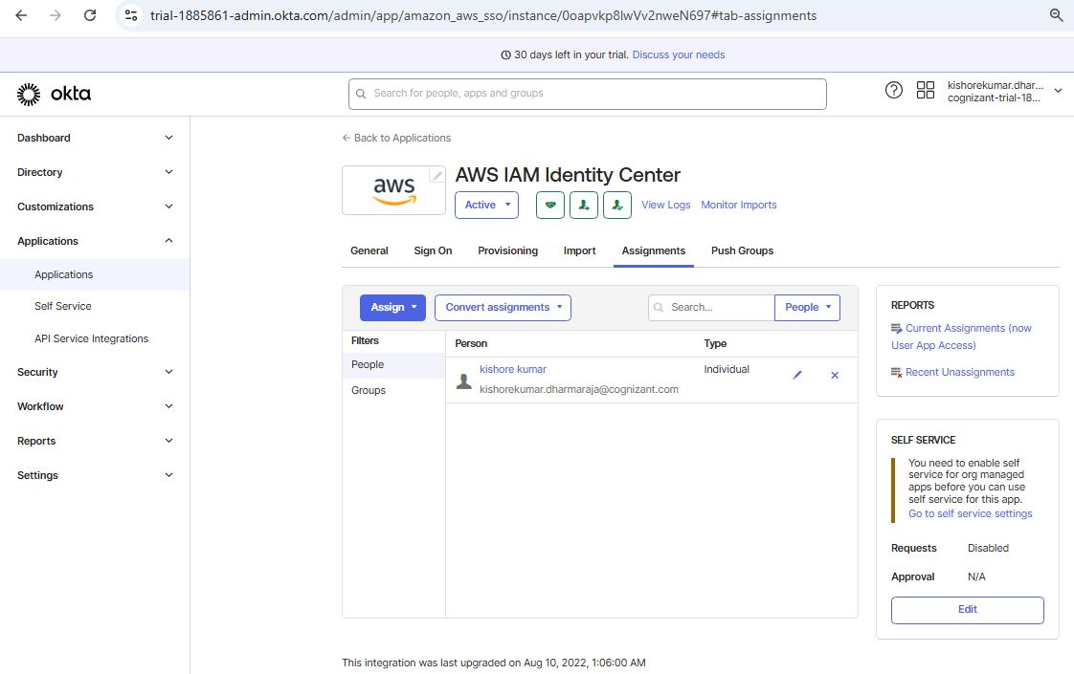Click the Edit button in Self Service

pyautogui.click(x=967, y=610)
